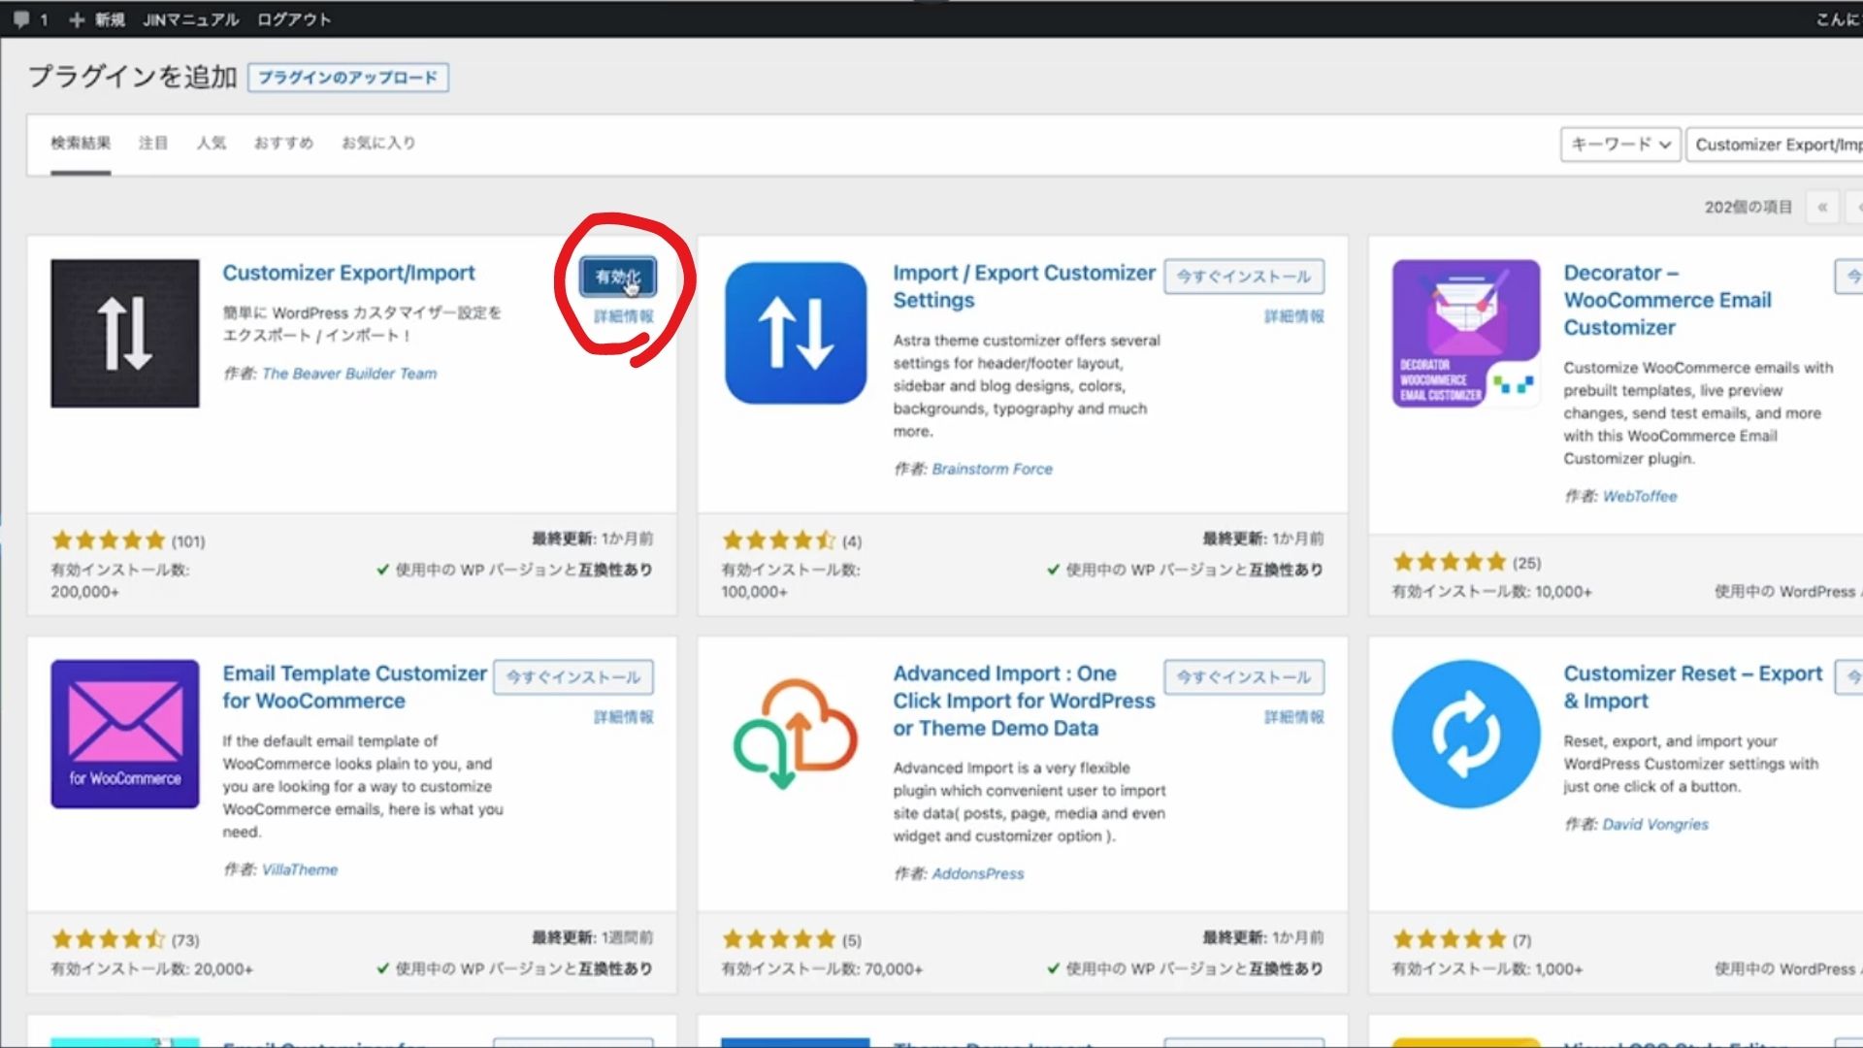
Task: Open the Customizer Export/Import plugin icon
Action: point(125,333)
